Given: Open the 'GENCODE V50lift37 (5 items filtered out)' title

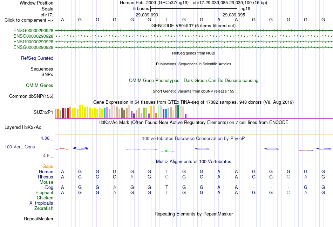Looking at the screenshot, I should 193,25.
